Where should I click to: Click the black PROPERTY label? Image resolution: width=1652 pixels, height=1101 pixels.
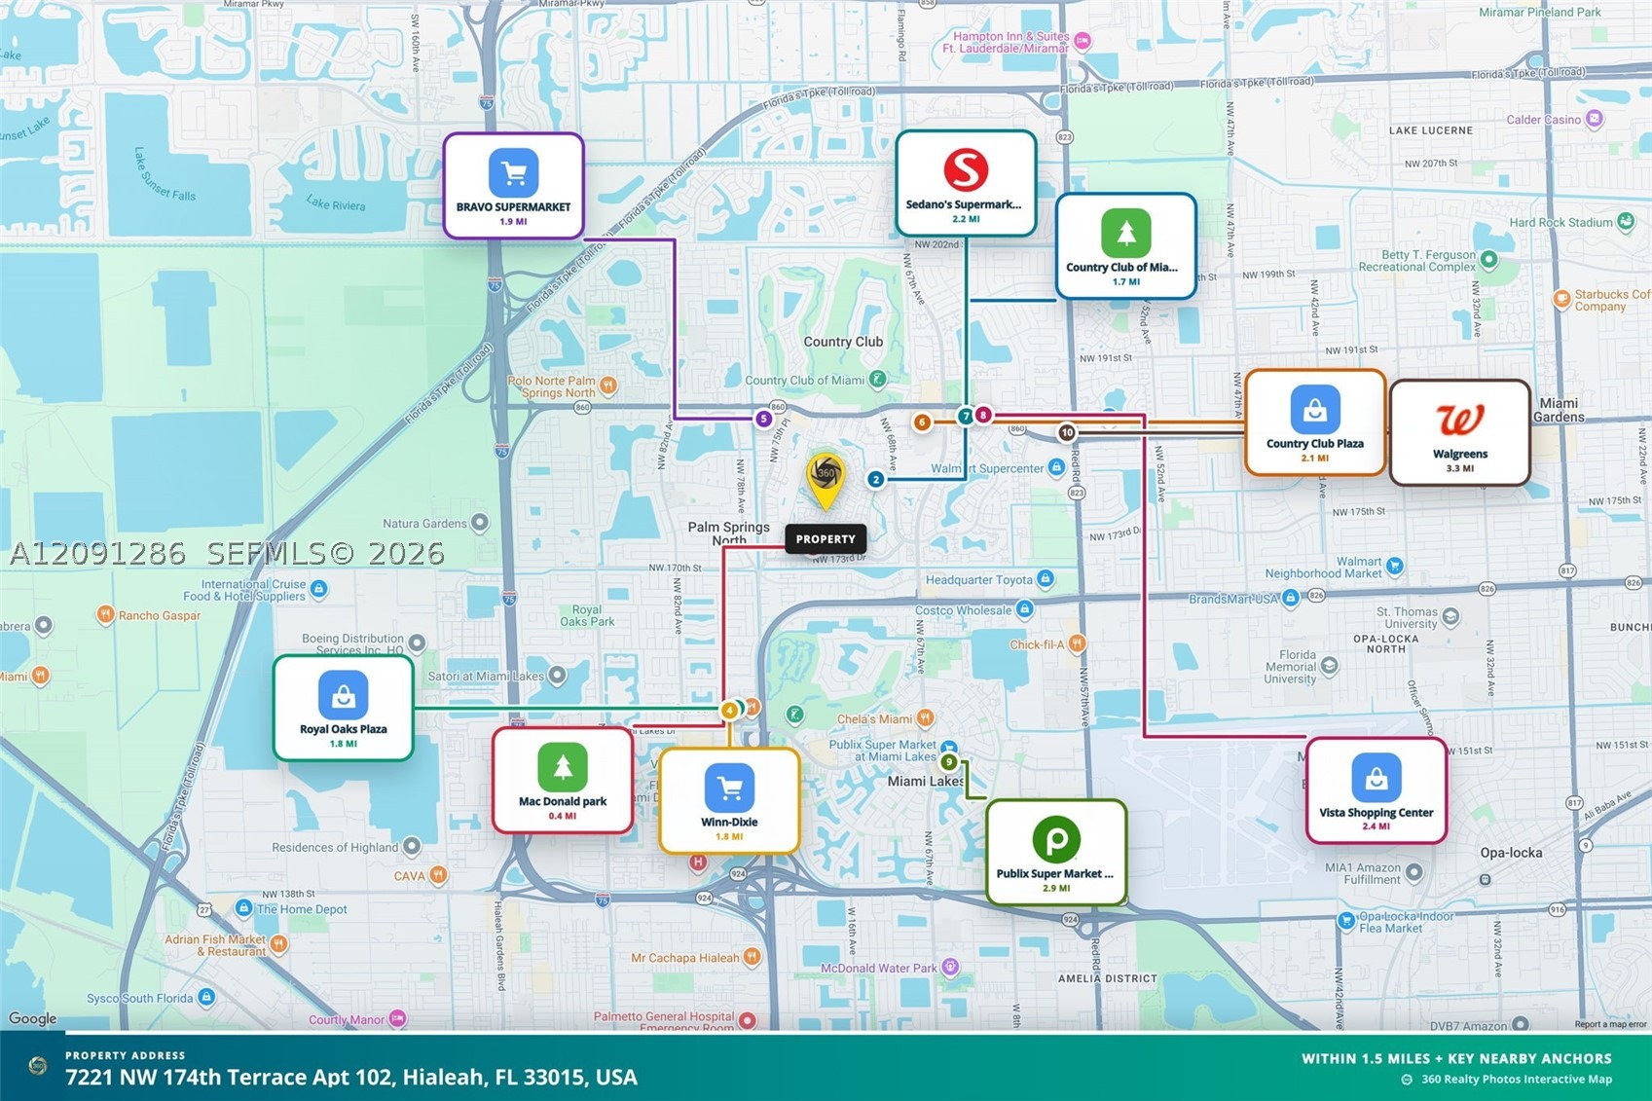click(x=826, y=538)
